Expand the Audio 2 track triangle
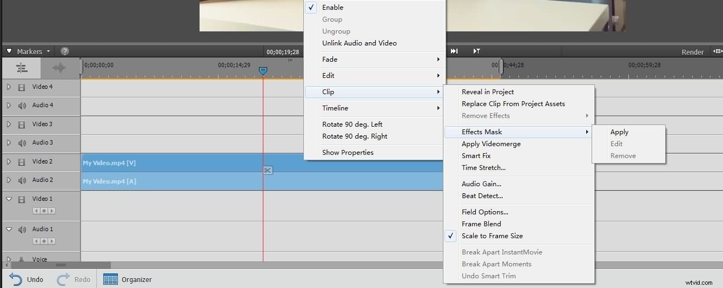Image resolution: width=723 pixels, height=288 pixels. (9, 180)
